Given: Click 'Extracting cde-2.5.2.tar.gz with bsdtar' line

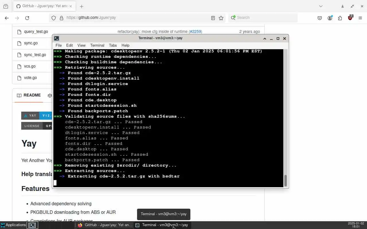Looking at the screenshot, I should 124,176.
